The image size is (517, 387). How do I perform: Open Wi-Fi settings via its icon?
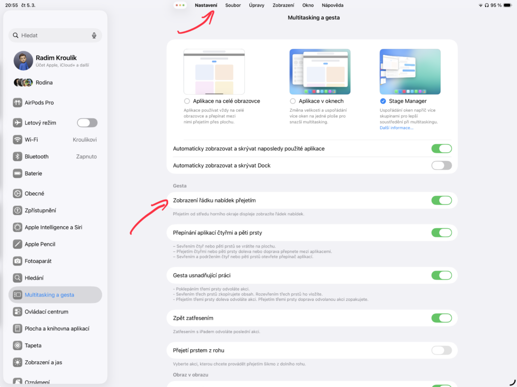(x=18, y=140)
